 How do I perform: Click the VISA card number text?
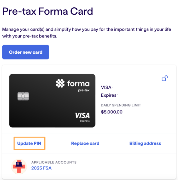(x=106, y=87)
